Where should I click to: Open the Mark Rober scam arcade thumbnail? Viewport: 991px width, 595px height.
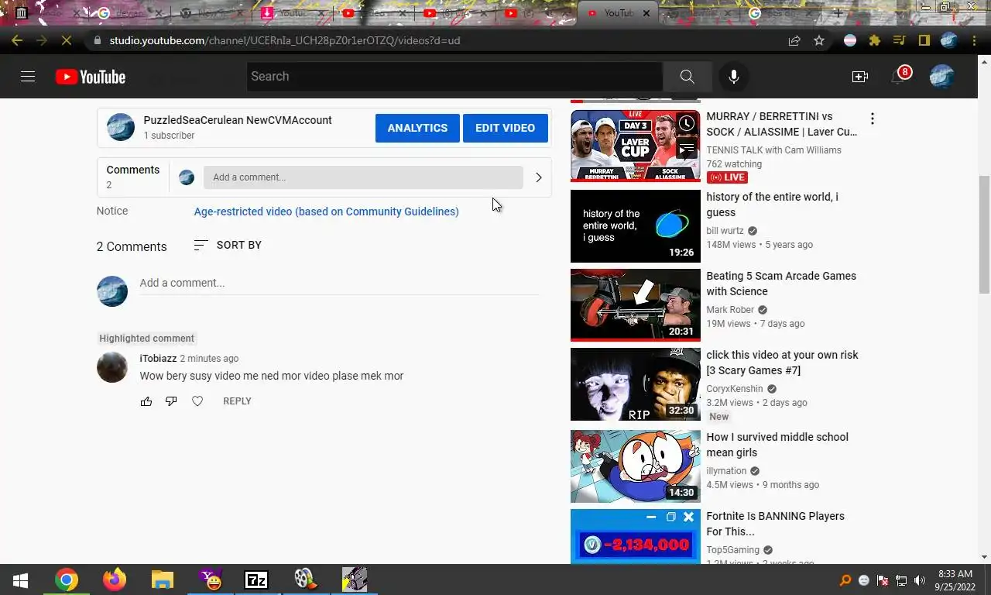coord(635,305)
